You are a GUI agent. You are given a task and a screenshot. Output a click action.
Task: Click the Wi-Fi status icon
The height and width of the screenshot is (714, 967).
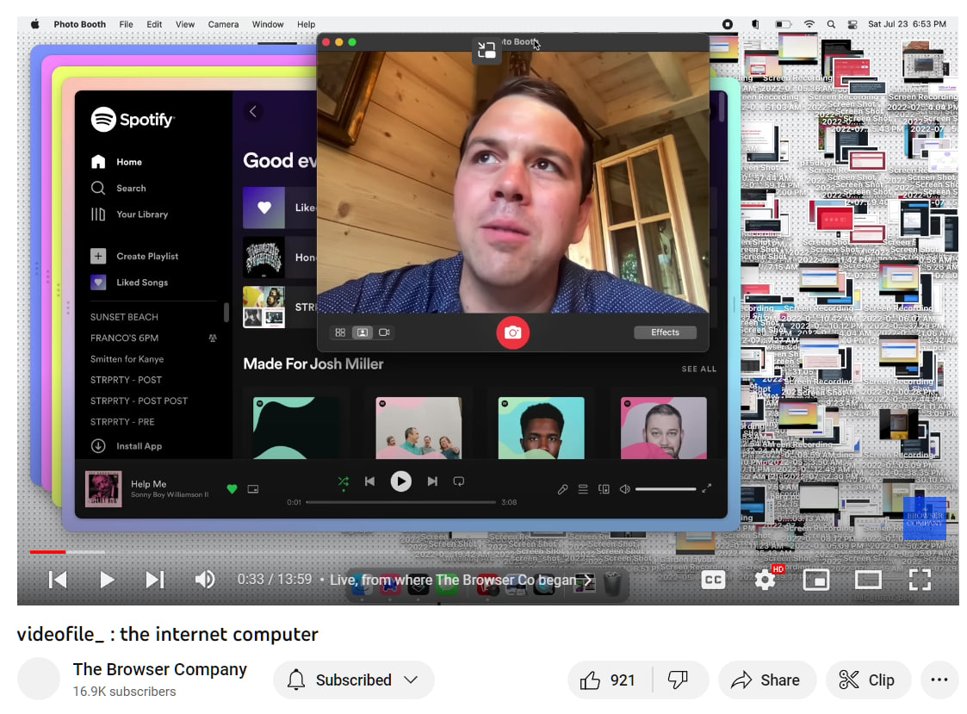pyautogui.click(x=809, y=24)
